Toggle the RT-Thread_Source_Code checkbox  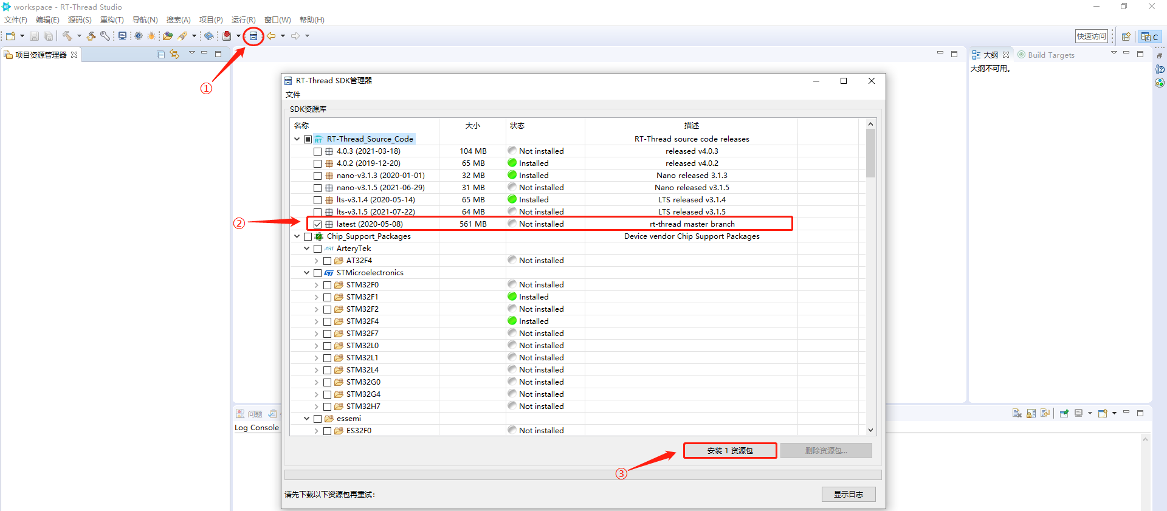pos(308,139)
